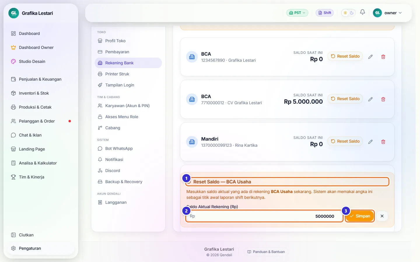420x262 pixels.
Task: Open Pengaturan in the sidebar
Action: tap(41, 248)
